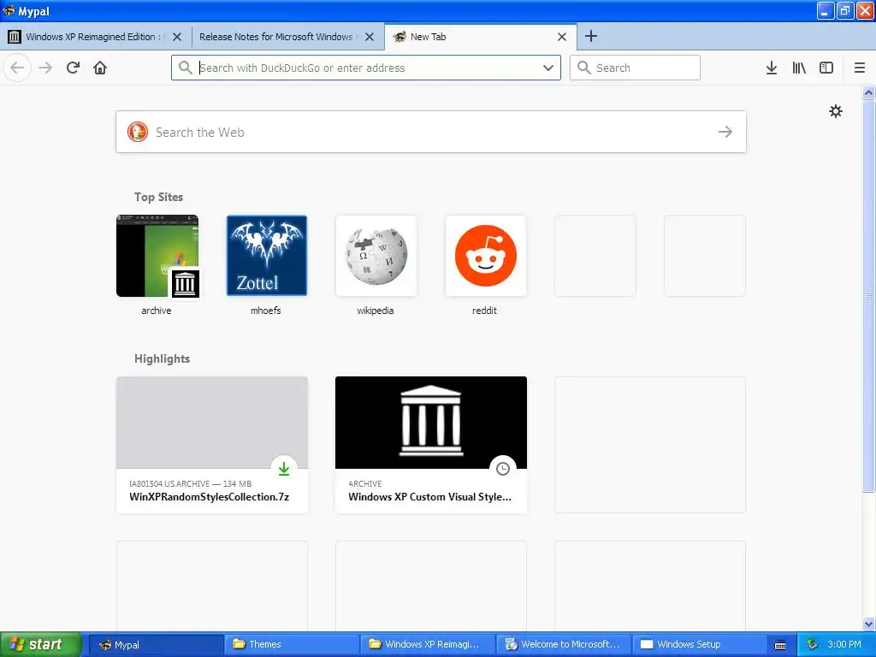The image size is (876, 657).
Task: Click into the toolbar Search box
Action: pos(635,68)
